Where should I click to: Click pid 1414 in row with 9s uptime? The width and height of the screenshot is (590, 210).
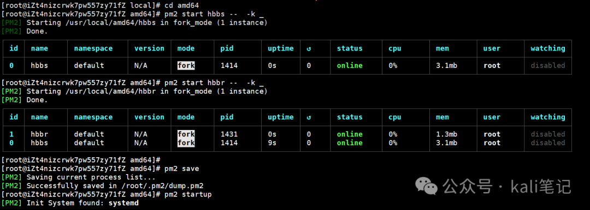(229, 143)
